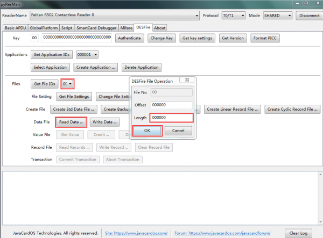Open the ReaderName dropdown list
This screenshot has width=323, height=238.
(x=196, y=16)
